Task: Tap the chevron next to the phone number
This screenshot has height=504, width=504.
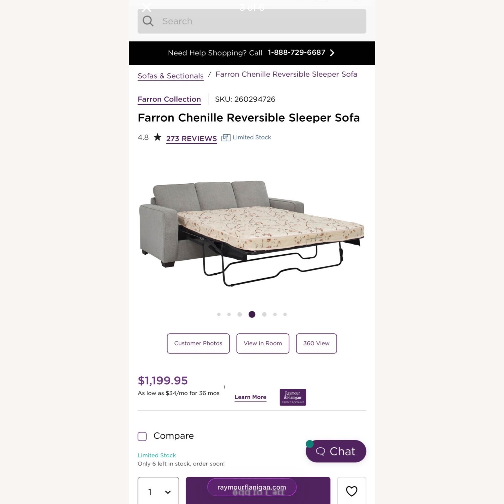Action: tap(332, 53)
